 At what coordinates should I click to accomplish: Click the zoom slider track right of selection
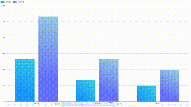[x=152, y=104]
